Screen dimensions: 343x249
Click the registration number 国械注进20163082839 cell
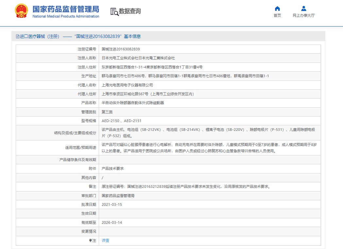point(210,49)
